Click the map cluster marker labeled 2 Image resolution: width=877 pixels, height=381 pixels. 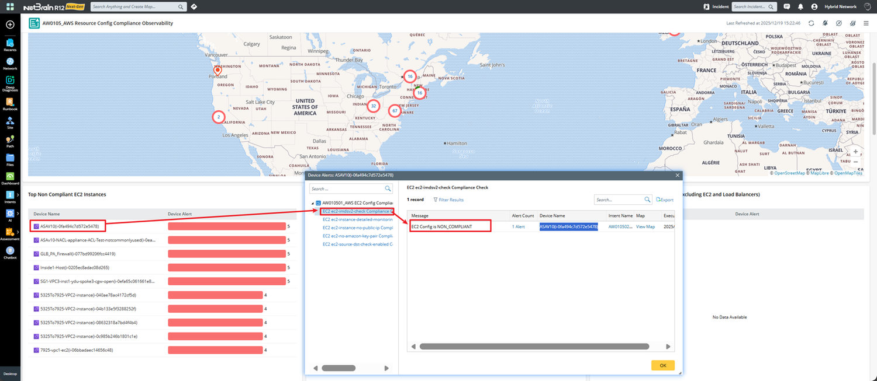tap(218, 117)
